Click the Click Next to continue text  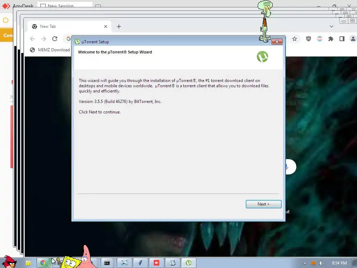[100, 112]
